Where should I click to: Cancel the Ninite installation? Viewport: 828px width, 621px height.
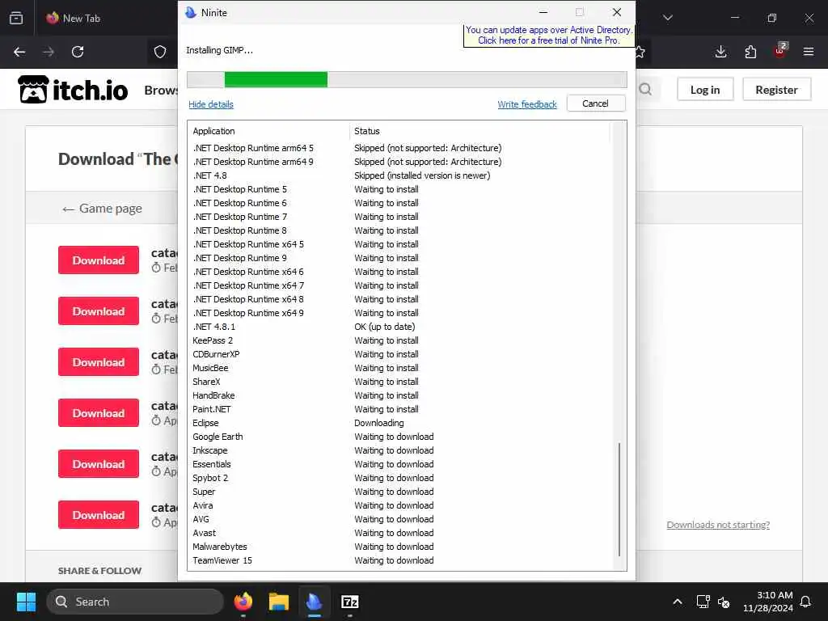[596, 103]
